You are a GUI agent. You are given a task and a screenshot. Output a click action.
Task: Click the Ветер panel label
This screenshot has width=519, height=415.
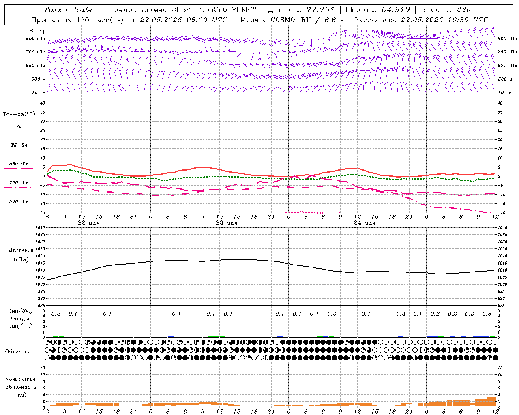pyautogui.click(x=38, y=31)
